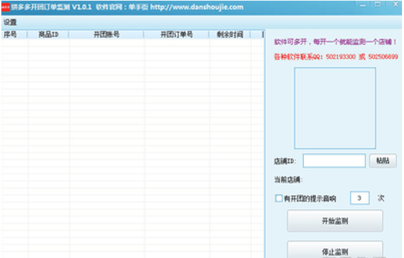
Task: Focus the 店铺ID input field
Action: [x=334, y=160]
